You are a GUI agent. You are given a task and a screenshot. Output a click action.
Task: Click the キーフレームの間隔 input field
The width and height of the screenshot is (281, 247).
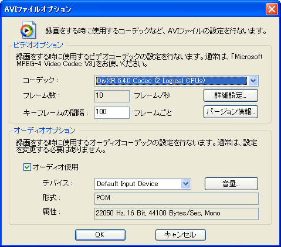[x=112, y=112]
